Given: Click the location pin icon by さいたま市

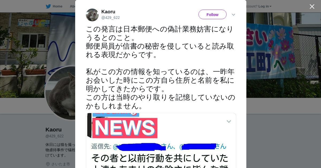Looking at the screenshot, I should [x=48, y=164].
